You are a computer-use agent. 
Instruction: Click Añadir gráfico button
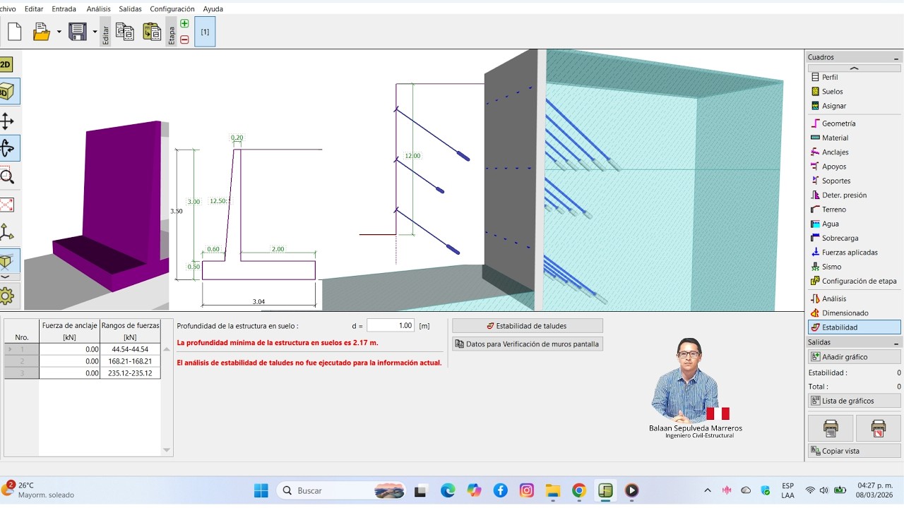[855, 357]
